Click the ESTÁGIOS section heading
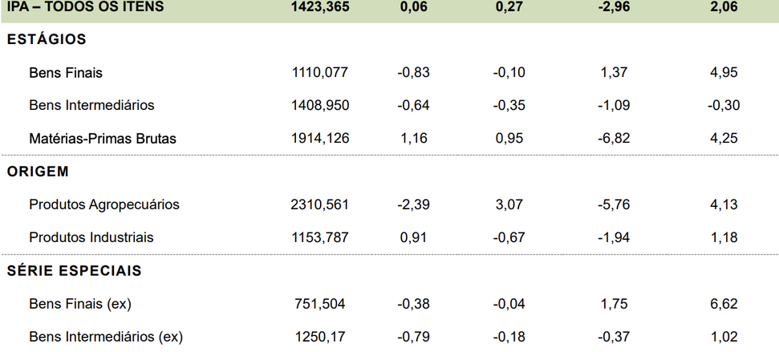Image resolution: width=779 pixels, height=352 pixels. (47, 40)
